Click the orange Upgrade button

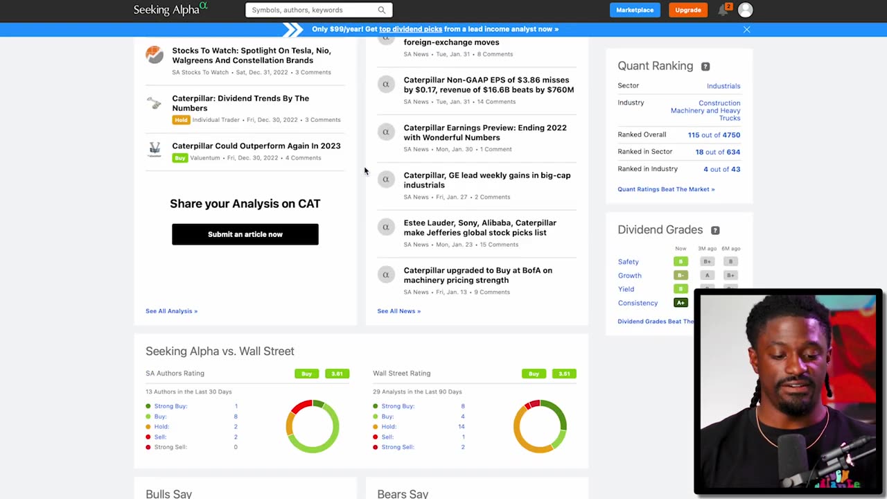(x=688, y=10)
